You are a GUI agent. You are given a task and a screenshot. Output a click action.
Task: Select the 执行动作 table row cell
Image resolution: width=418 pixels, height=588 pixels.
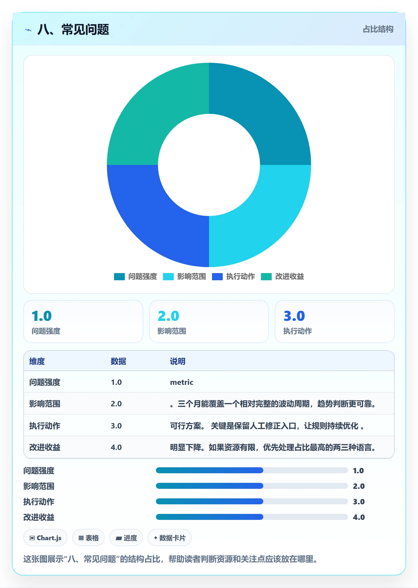45,426
